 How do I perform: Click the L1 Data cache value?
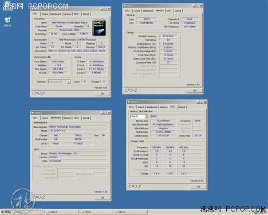(x=96, y=61)
